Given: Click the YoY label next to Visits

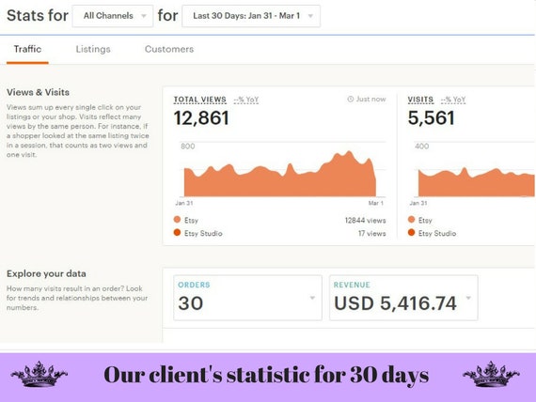Looking at the screenshot, I should tap(453, 100).
